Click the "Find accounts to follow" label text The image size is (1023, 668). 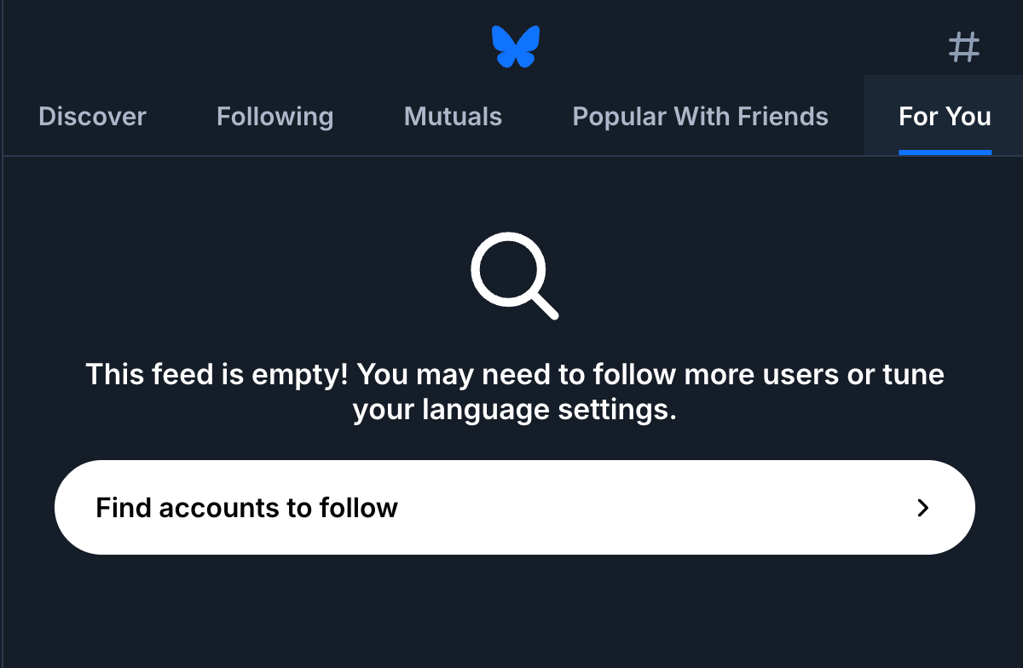pyautogui.click(x=246, y=508)
